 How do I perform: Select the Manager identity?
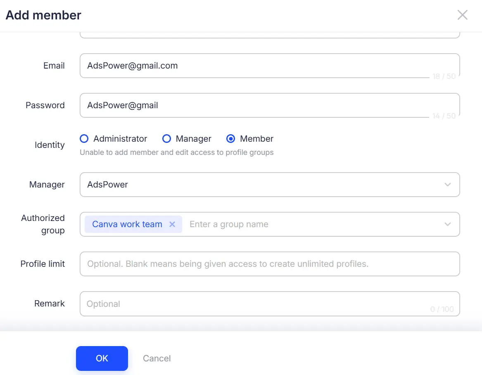pyautogui.click(x=166, y=139)
